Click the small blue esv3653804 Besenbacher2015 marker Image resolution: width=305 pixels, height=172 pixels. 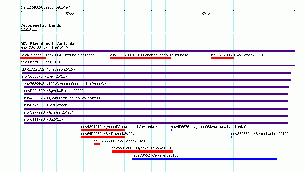point(232,137)
